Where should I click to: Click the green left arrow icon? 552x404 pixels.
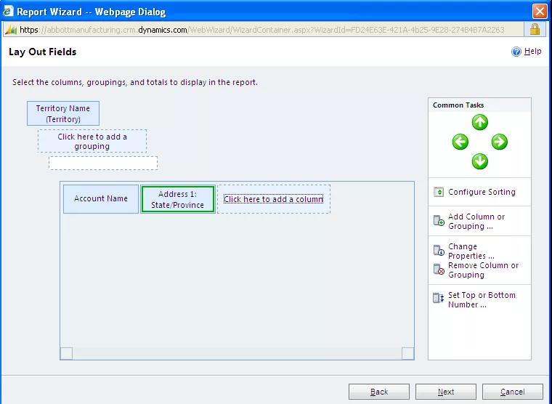[x=460, y=142]
